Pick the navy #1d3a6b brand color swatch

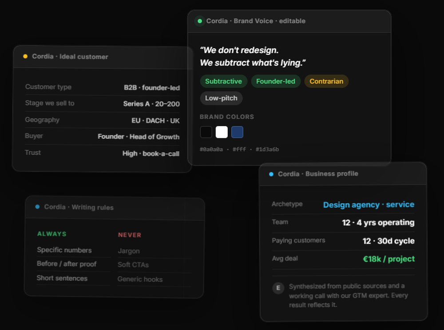coord(237,132)
